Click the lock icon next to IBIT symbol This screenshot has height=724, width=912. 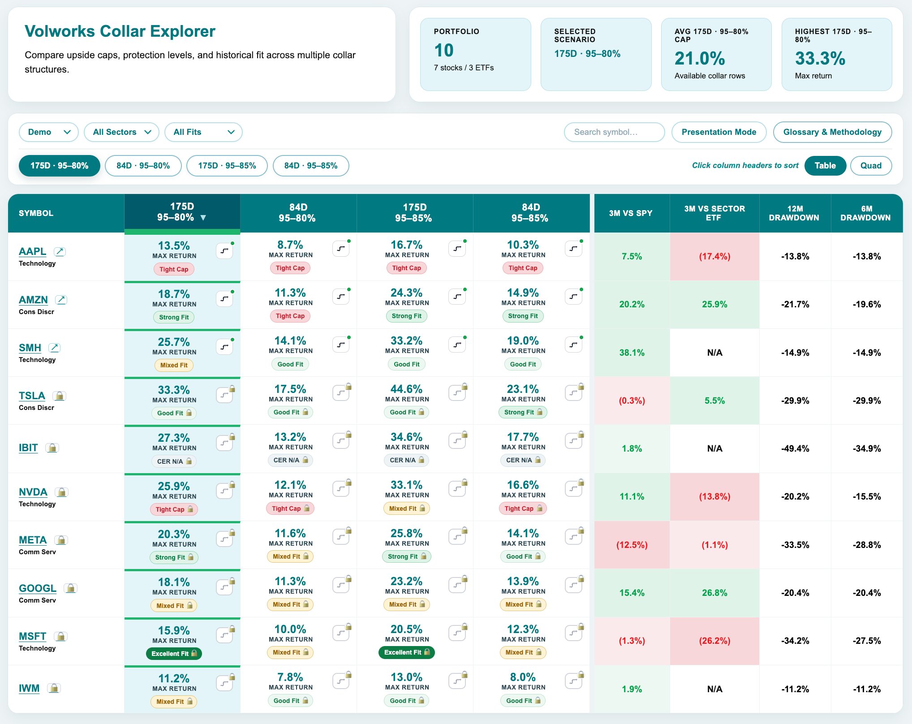tap(52, 448)
